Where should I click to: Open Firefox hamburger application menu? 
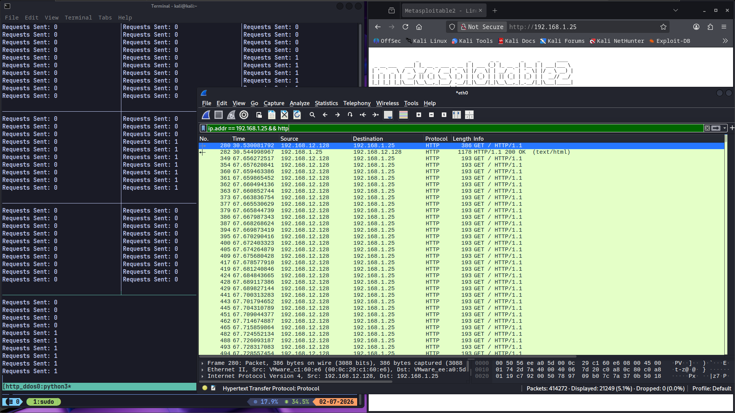[x=724, y=27]
